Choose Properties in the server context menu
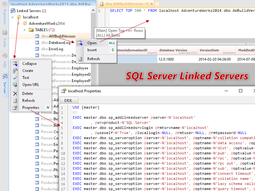 pyautogui.click(x=31, y=108)
